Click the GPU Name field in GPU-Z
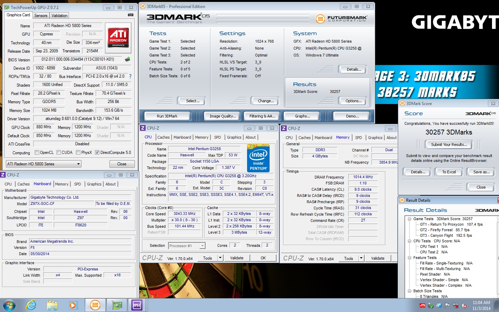 [68, 26]
